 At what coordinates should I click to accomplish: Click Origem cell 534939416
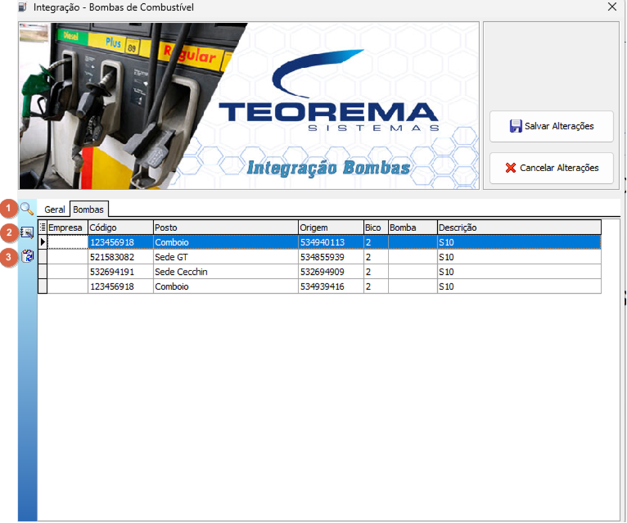pos(331,287)
